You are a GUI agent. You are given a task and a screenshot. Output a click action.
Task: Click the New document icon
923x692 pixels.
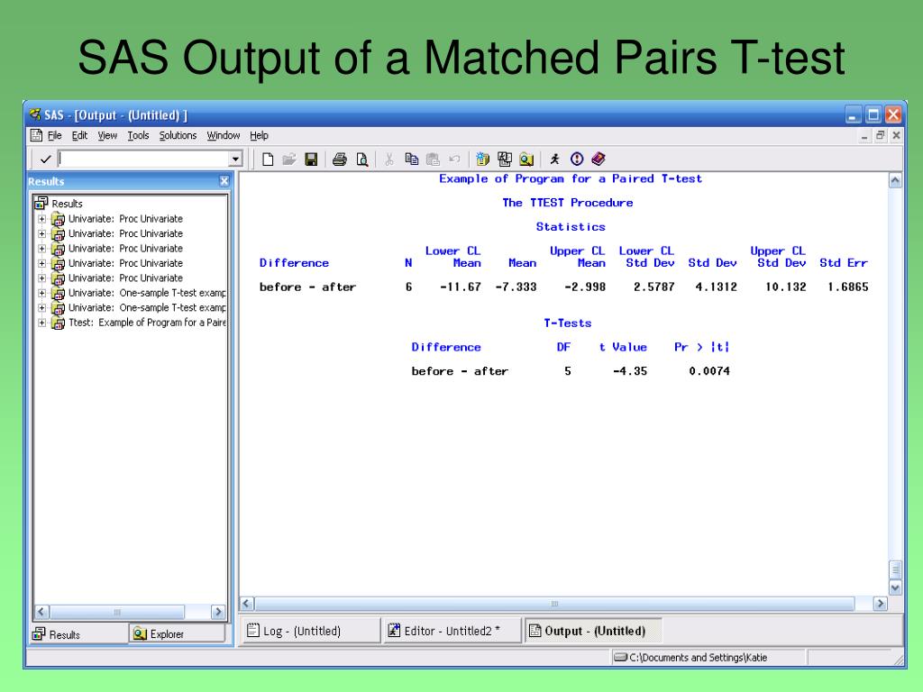(268, 159)
